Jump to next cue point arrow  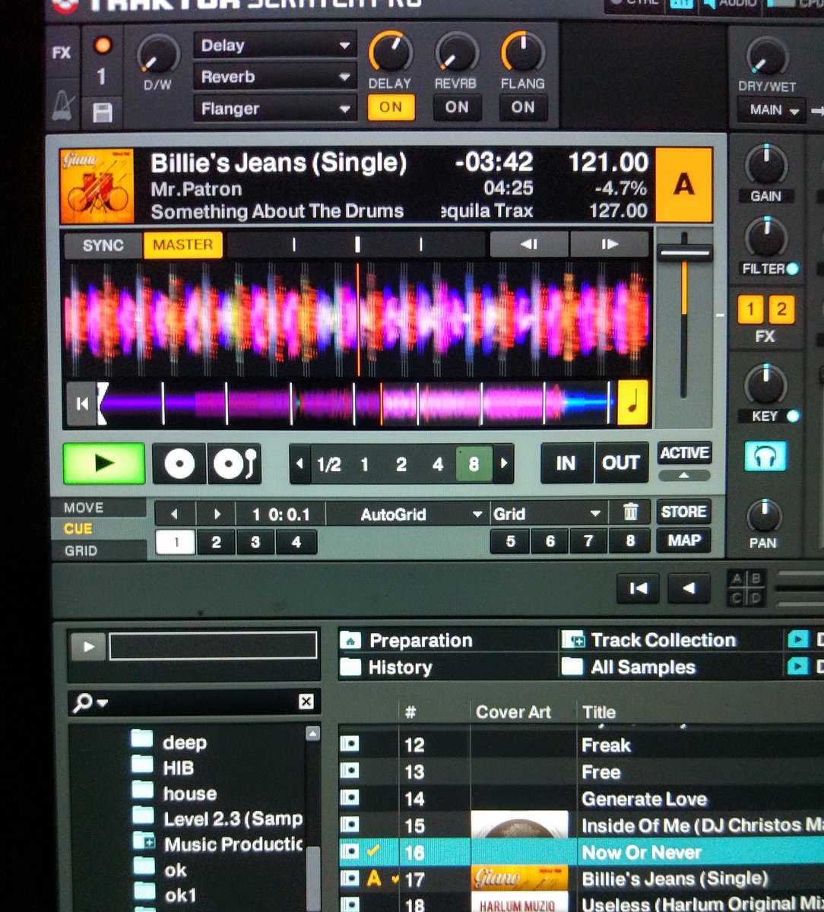pyautogui.click(x=217, y=514)
